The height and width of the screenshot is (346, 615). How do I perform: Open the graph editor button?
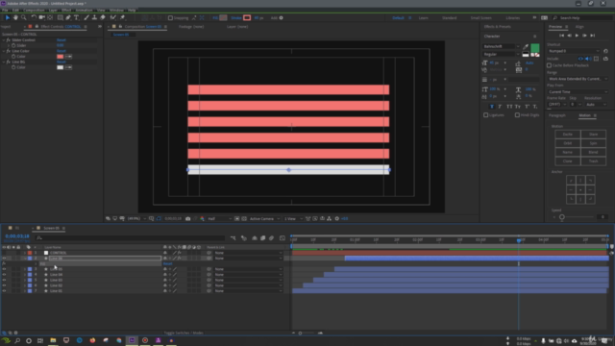(283, 238)
